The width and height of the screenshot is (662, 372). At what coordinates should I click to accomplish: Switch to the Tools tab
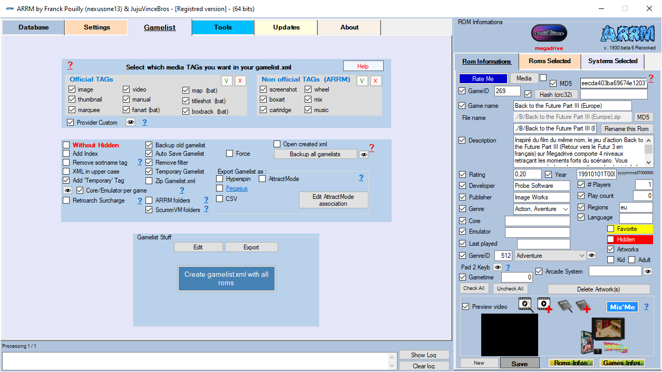click(x=223, y=27)
